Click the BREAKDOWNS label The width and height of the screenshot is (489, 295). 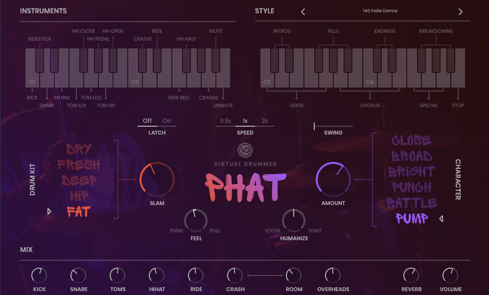pyautogui.click(x=436, y=31)
